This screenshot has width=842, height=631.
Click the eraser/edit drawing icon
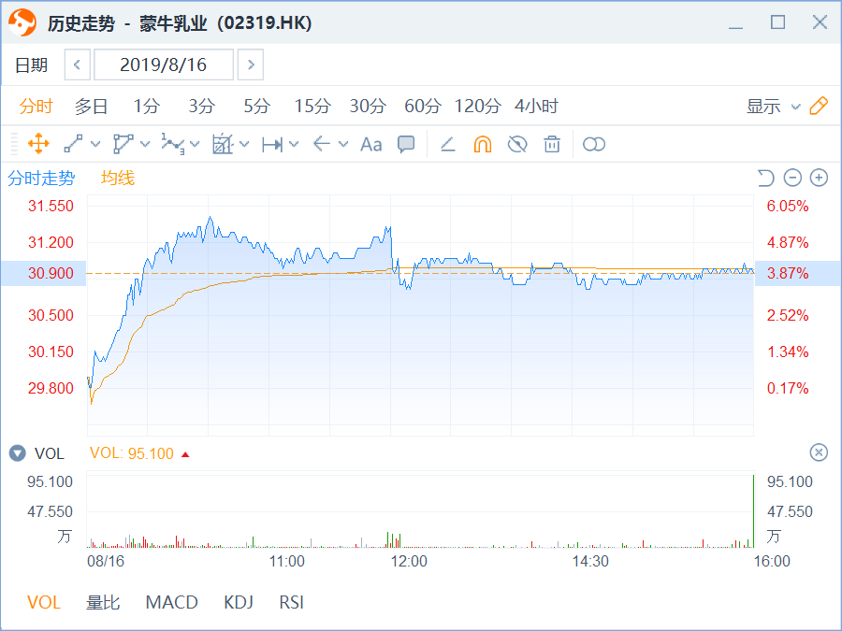448,144
